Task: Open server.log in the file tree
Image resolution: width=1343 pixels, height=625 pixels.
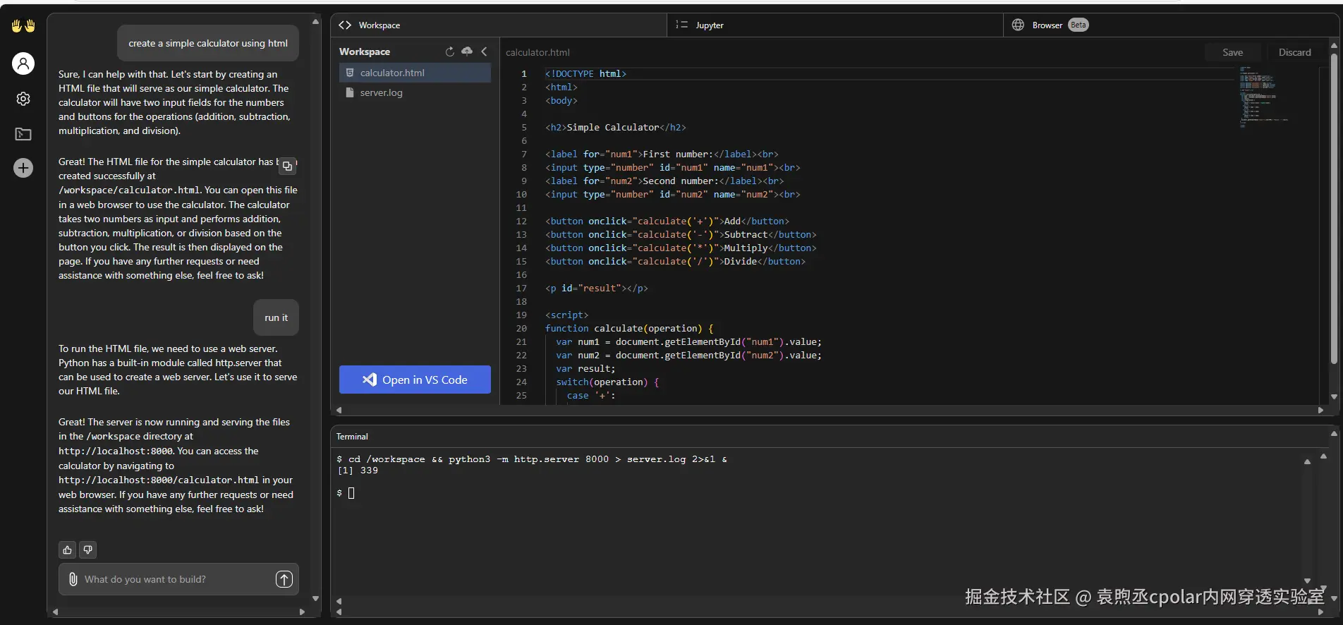Action: [x=381, y=92]
